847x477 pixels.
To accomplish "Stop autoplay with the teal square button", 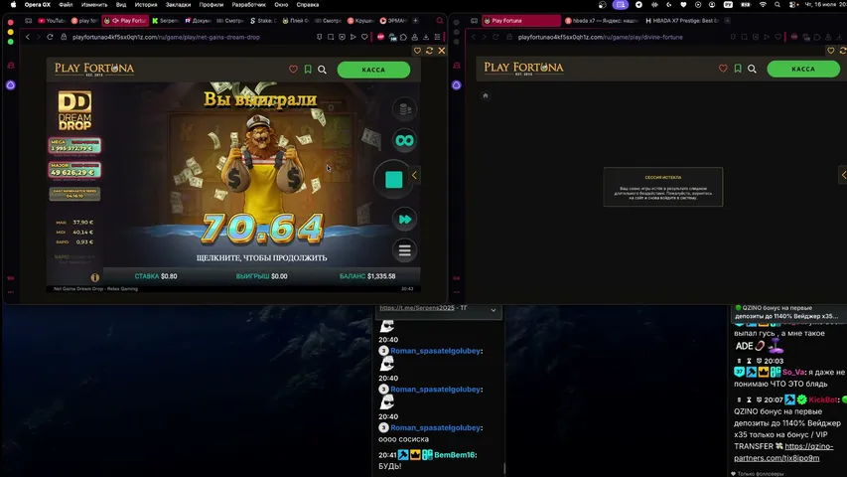I will pos(394,180).
